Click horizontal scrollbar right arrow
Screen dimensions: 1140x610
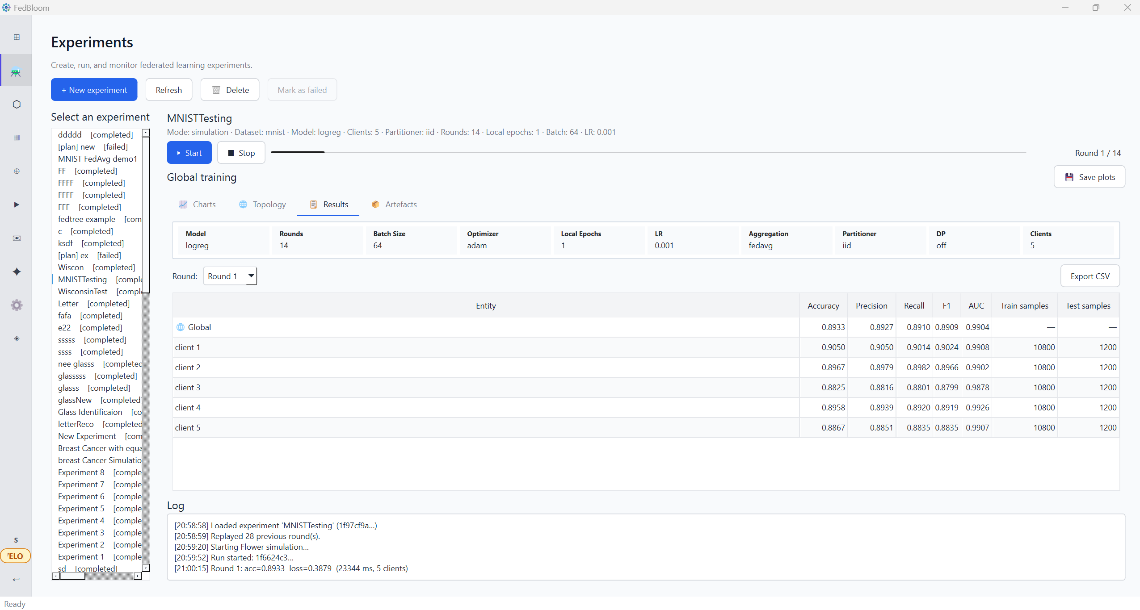point(138,576)
